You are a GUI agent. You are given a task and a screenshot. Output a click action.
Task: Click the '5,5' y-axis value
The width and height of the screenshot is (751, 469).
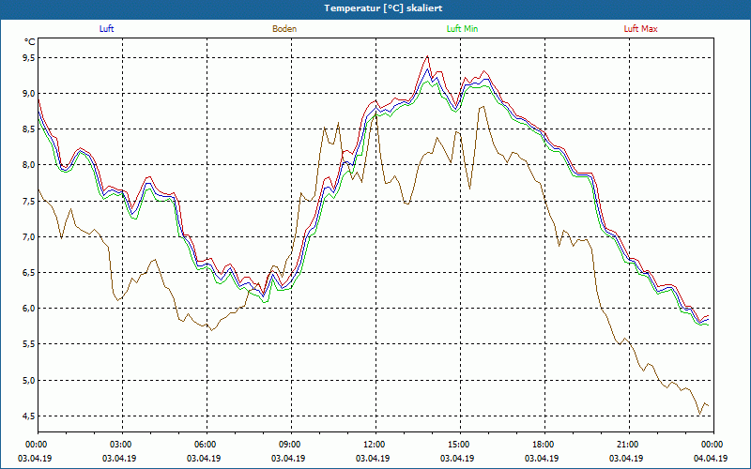point(29,344)
